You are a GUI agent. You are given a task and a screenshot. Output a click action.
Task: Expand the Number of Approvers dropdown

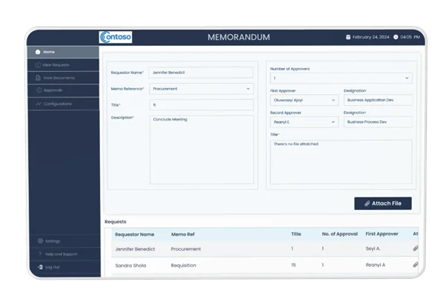406,78
